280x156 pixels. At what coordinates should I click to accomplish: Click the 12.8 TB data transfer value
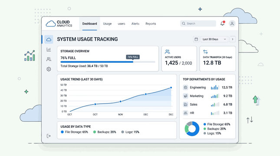pos(212,63)
